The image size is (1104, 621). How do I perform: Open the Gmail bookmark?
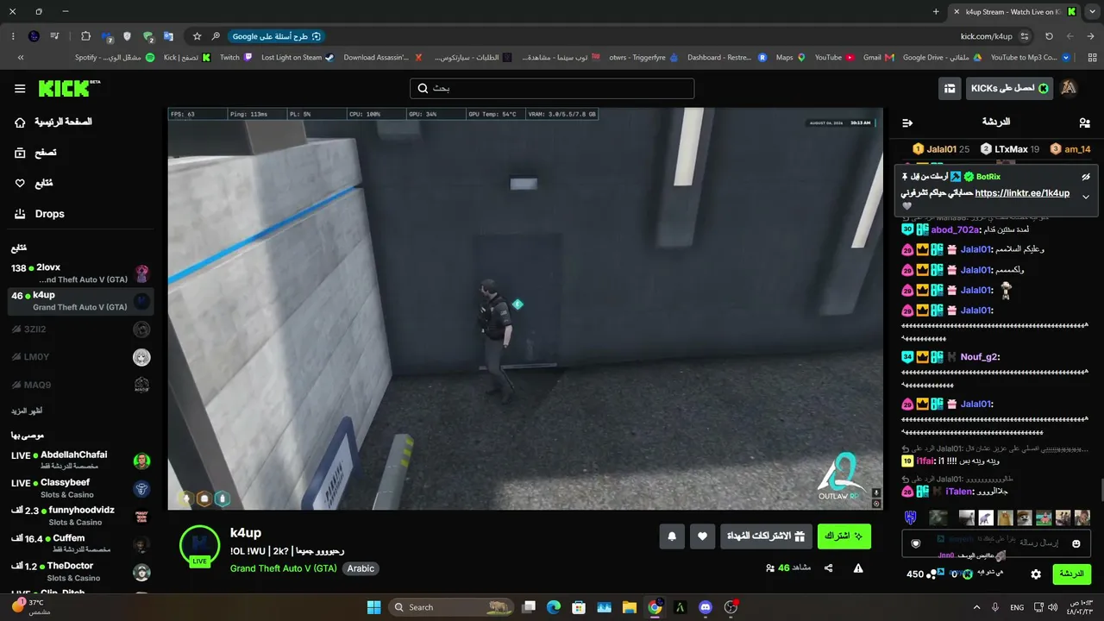click(x=878, y=58)
